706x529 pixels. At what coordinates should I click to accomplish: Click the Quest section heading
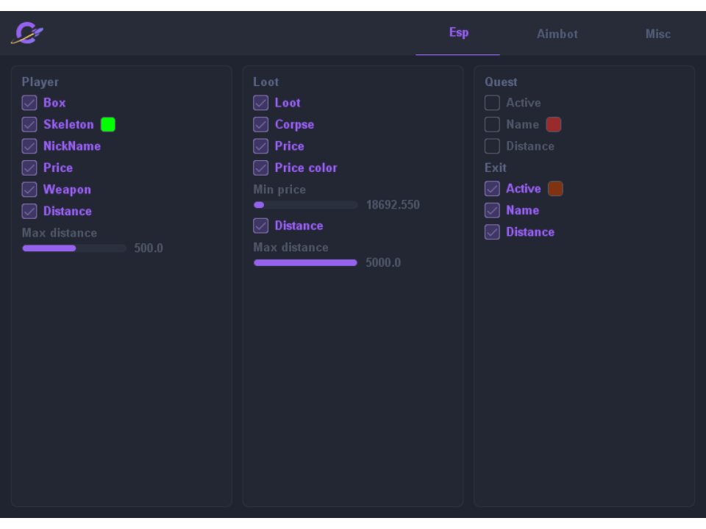pyautogui.click(x=501, y=82)
